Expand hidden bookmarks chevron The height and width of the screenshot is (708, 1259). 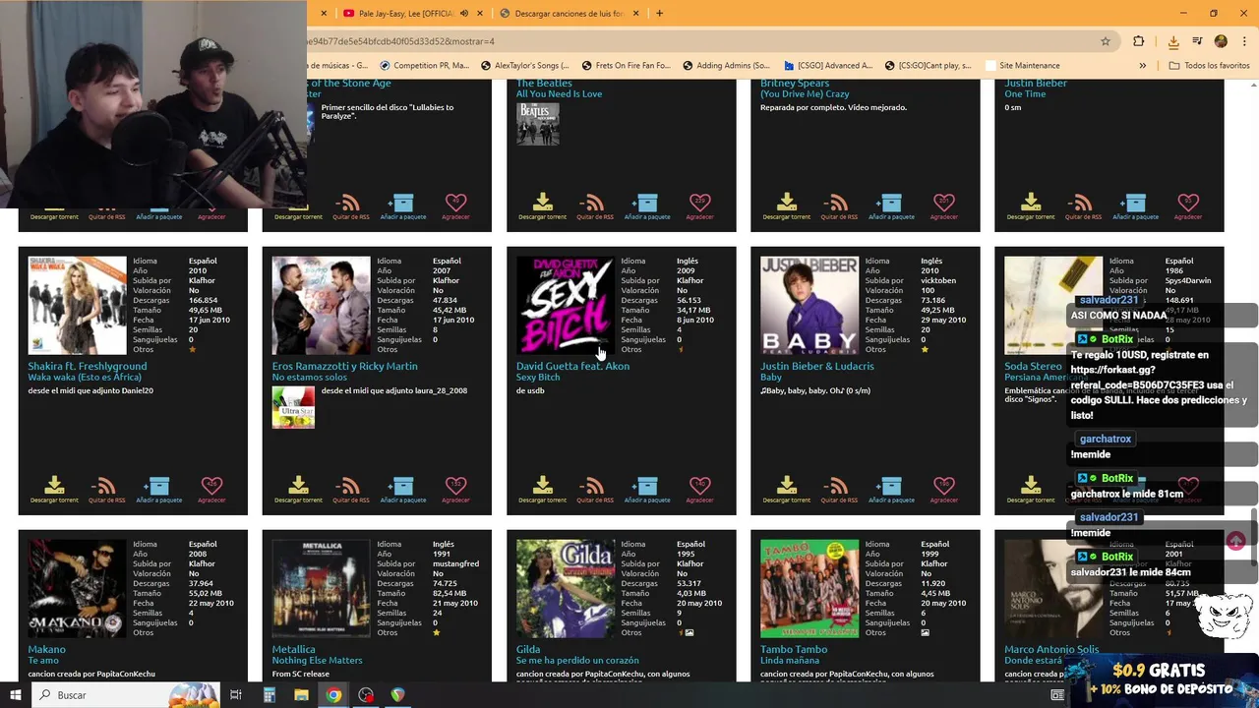tap(1142, 66)
